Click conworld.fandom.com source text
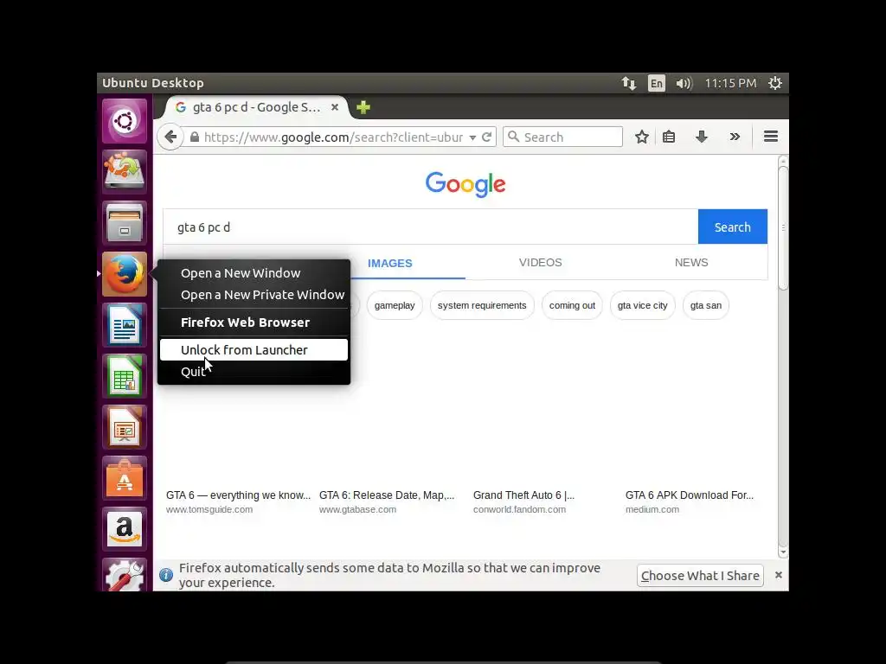886x664 pixels. click(519, 509)
